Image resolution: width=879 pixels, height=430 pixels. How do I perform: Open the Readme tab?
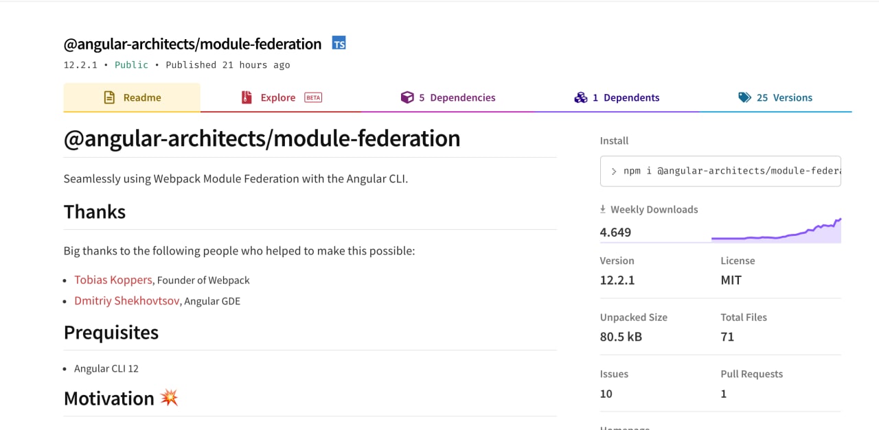pyautogui.click(x=132, y=97)
